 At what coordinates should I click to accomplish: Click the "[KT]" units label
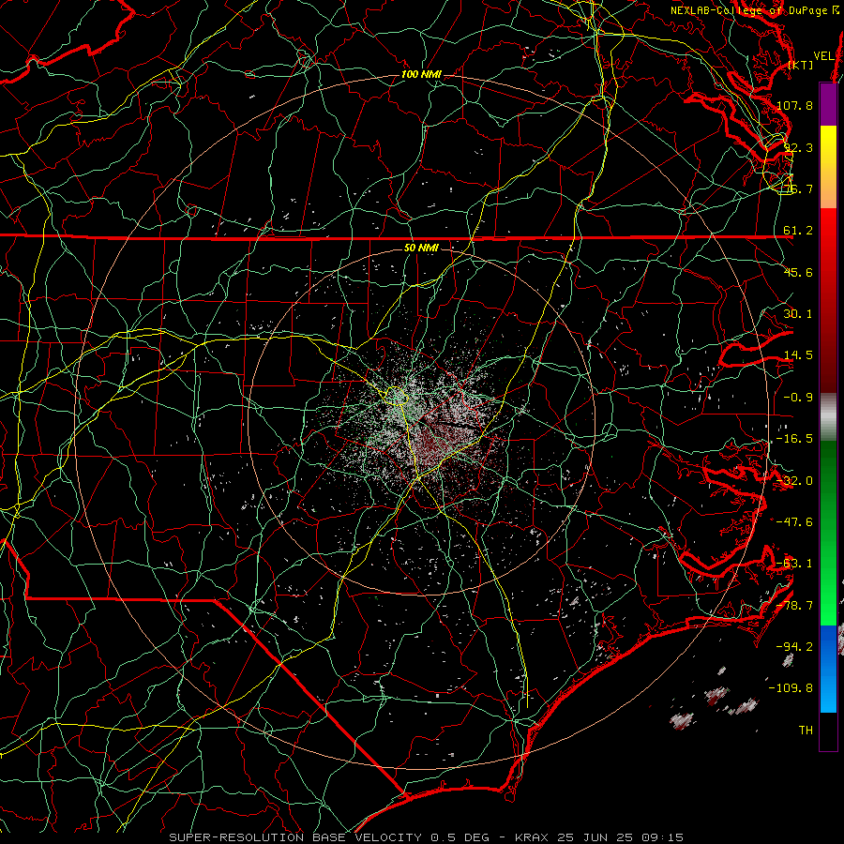(x=801, y=65)
